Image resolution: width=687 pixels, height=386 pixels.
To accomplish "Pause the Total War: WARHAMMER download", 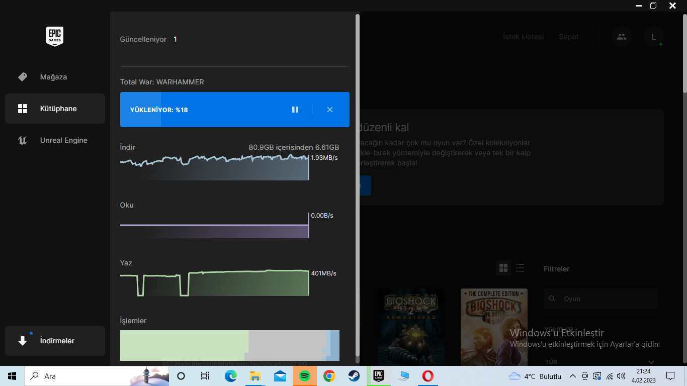I will [x=295, y=110].
